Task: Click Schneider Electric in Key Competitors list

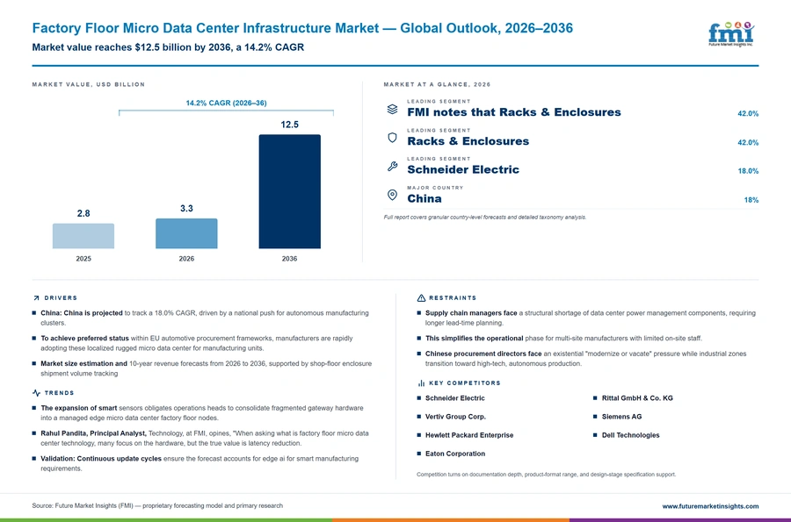Action: [455, 398]
